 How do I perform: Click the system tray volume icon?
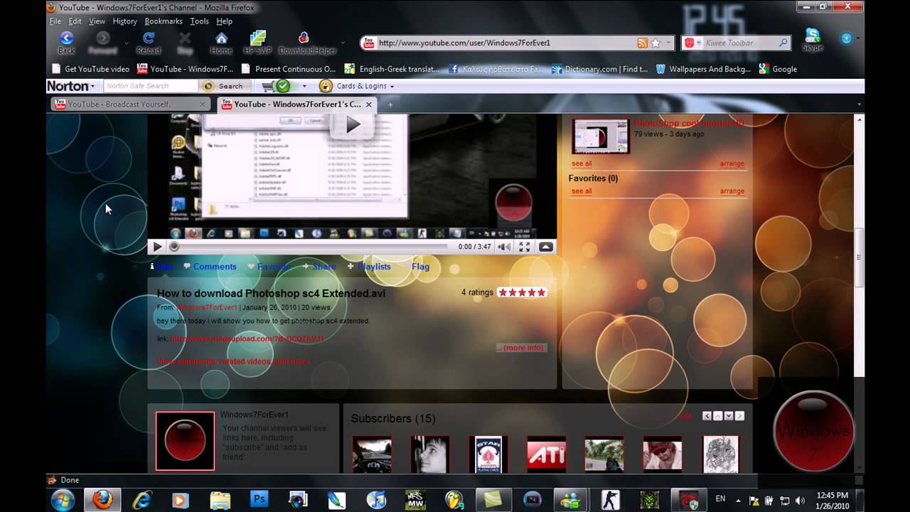pyautogui.click(x=800, y=501)
